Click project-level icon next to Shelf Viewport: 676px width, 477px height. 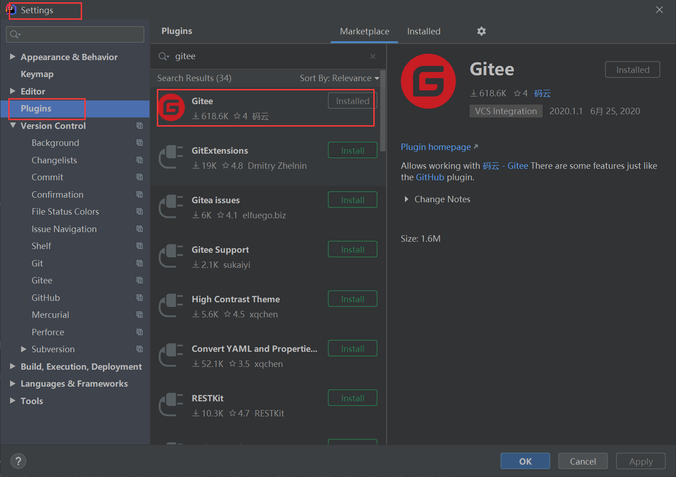click(140, 246)
